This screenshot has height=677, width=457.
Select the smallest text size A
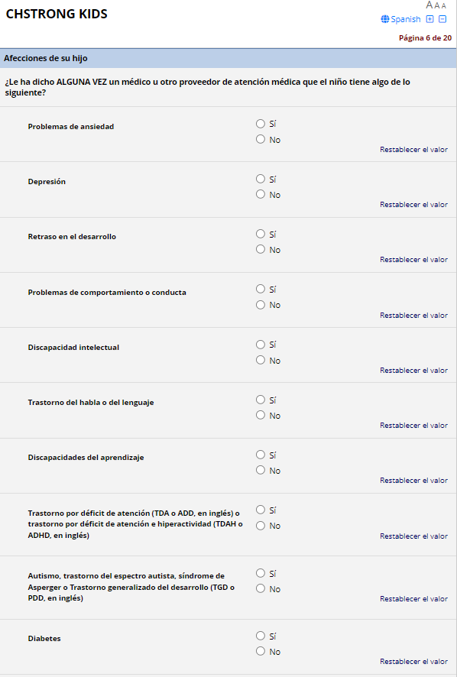point(443,6)
